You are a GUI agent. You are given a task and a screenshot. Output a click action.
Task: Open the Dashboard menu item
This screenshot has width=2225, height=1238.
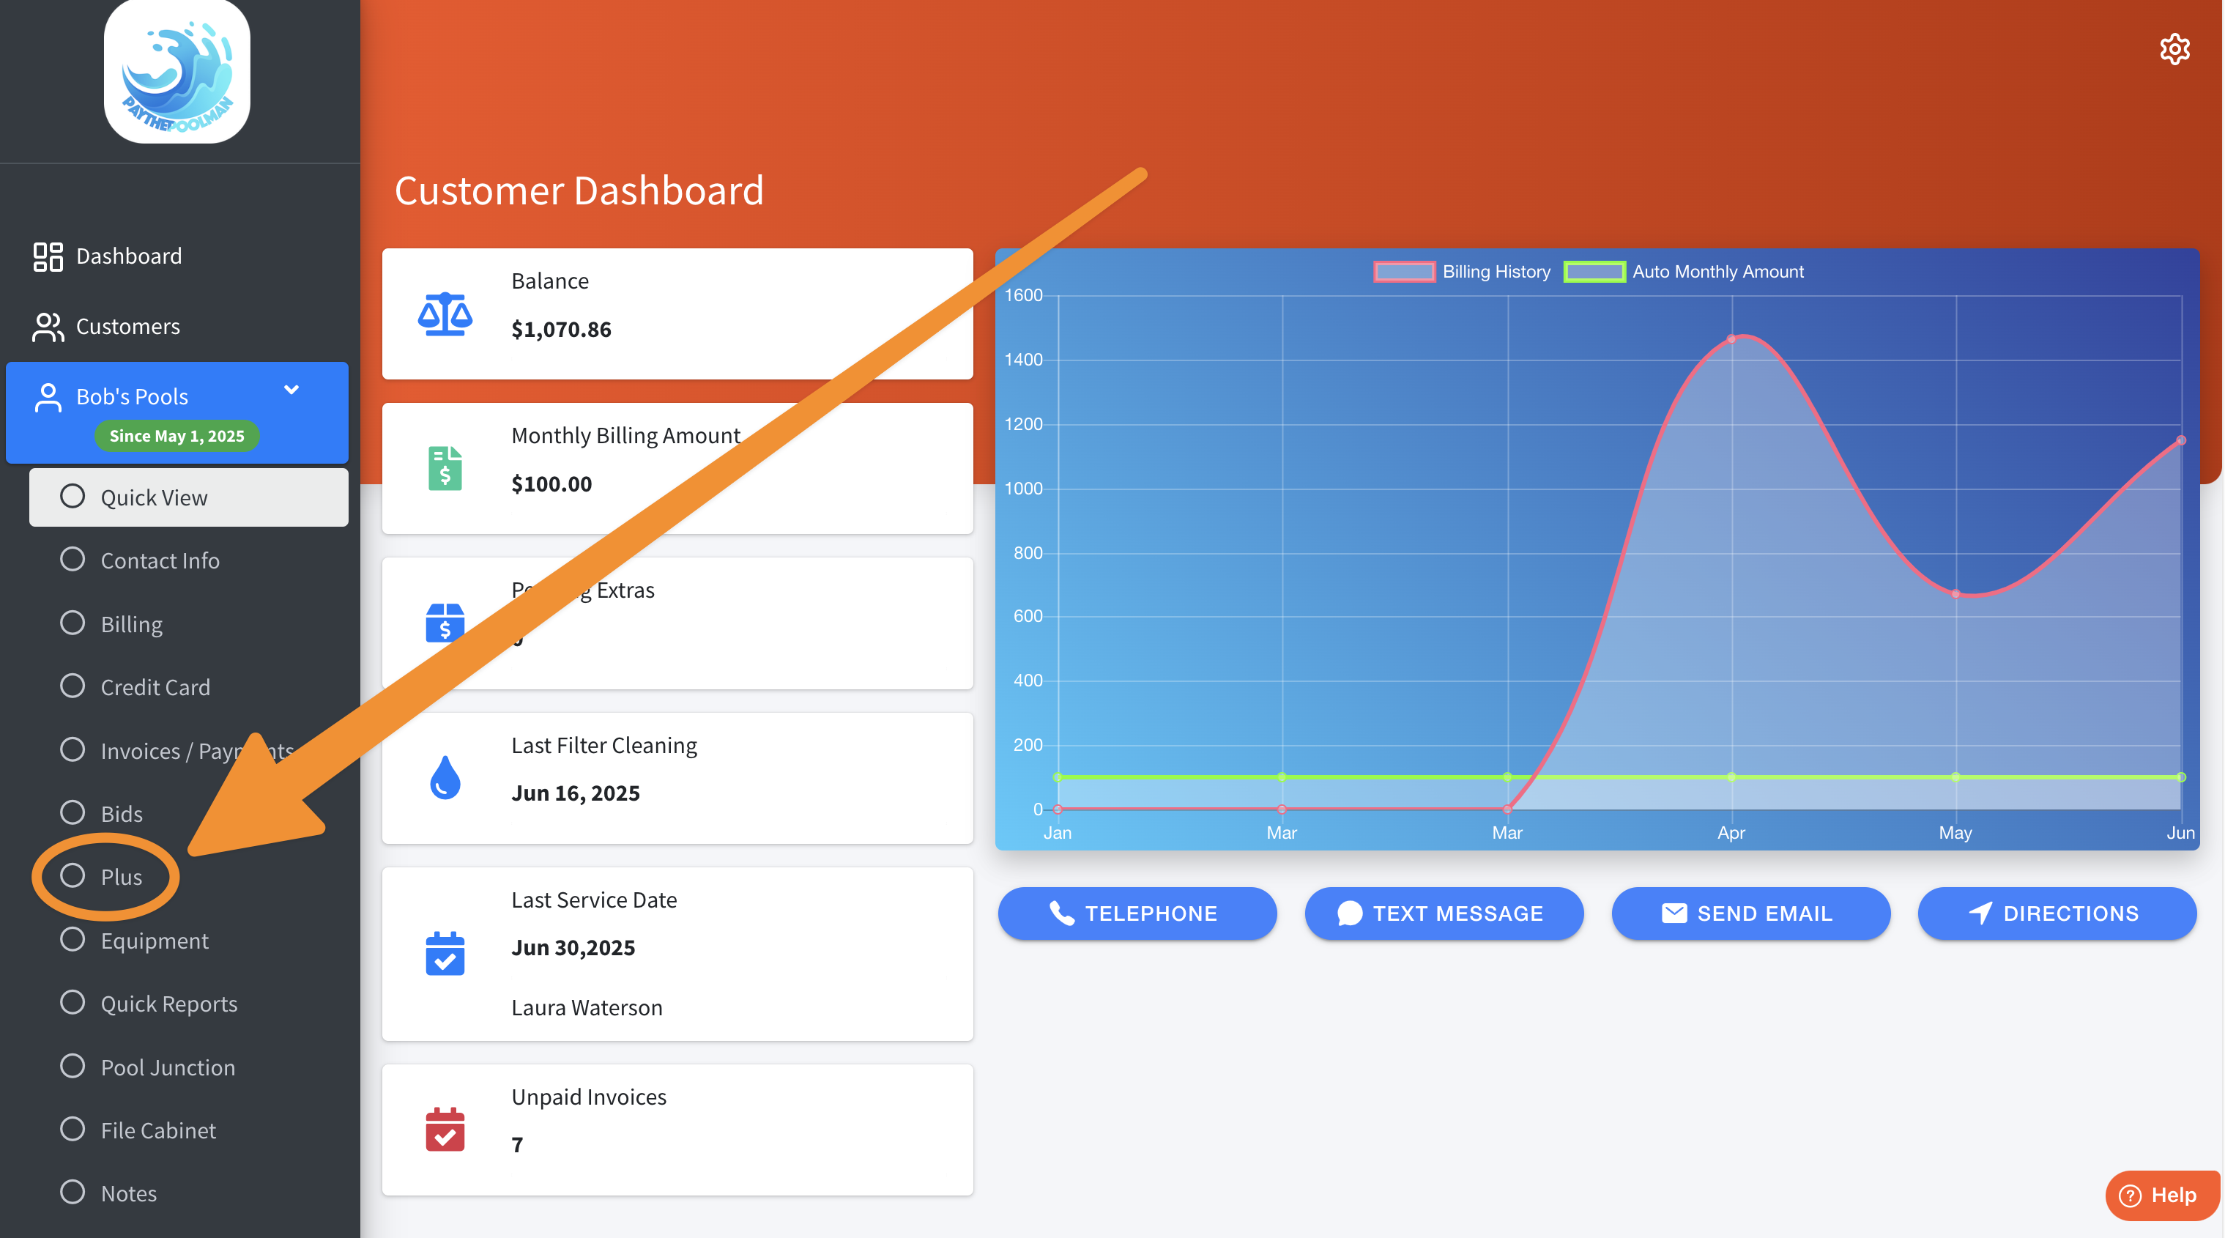coord(128,256)
